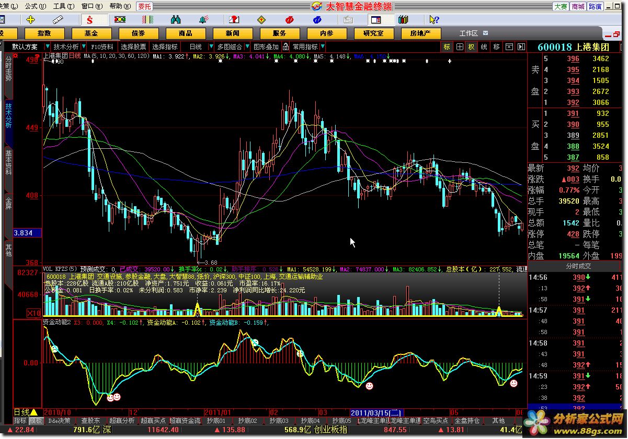Open dropdown arrow beside 多图组合
The height and width of the screenshot is (439, 628).
point(248,46)
